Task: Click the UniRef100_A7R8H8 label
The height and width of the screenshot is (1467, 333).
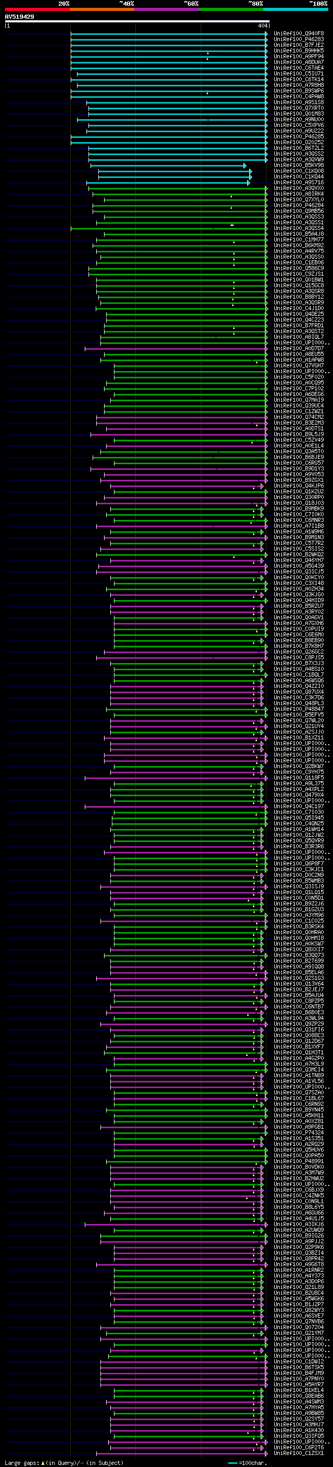Action: (299, 85)
